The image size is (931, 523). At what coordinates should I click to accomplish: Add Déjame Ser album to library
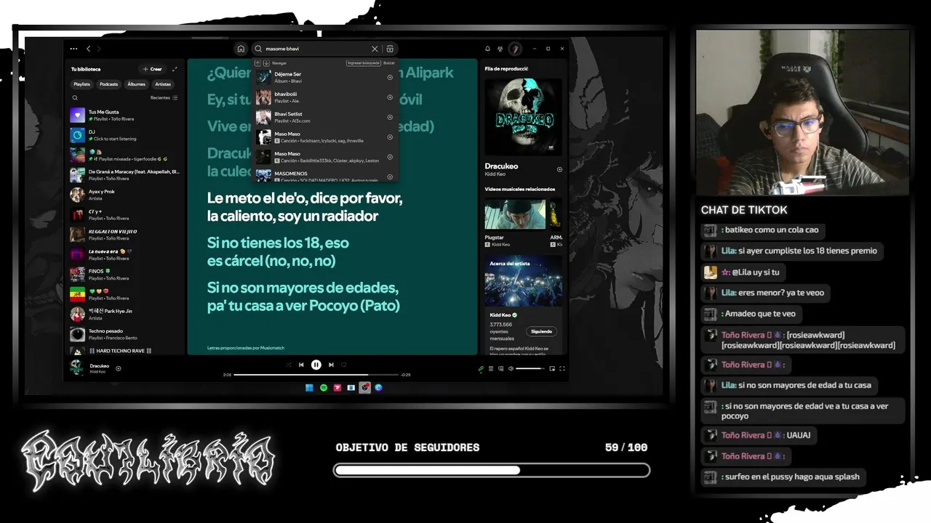pos(390,77)
